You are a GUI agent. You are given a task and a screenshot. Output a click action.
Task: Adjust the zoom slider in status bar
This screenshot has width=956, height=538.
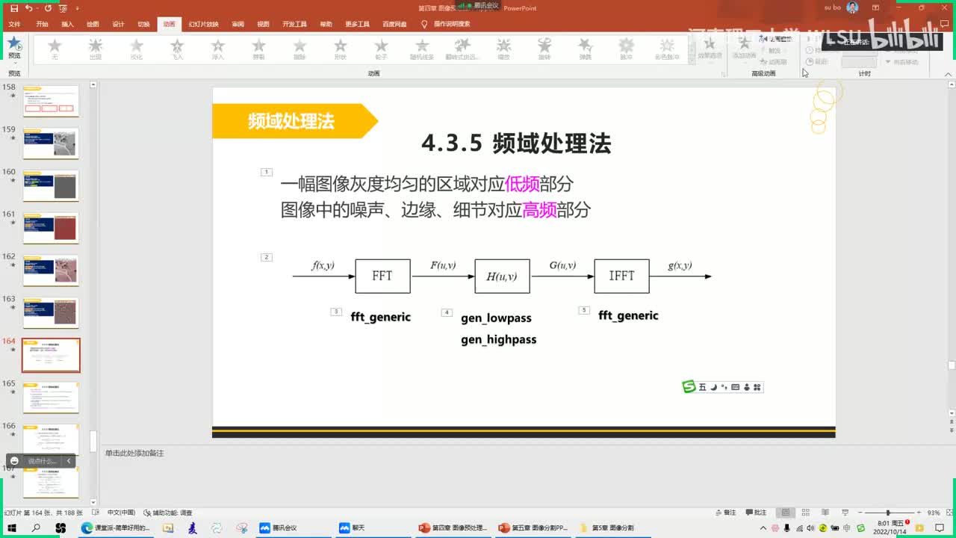(x=887, y=513)
